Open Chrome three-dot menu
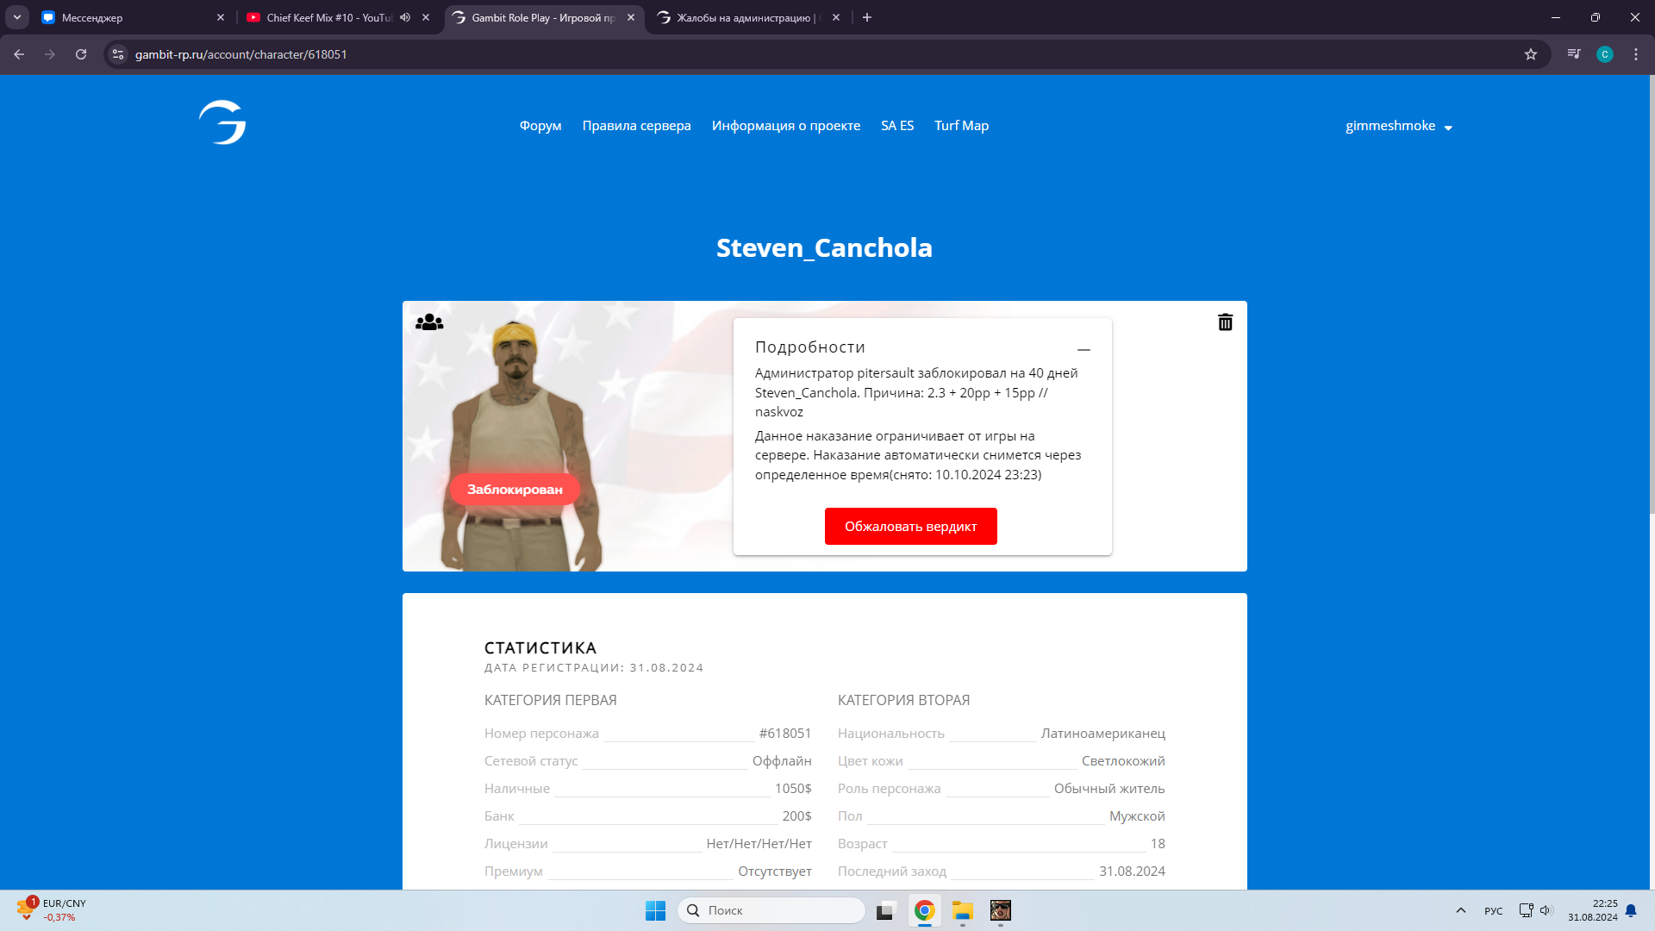The width and height of the screenshot is (1655, 931). (x=1636, y=54)
